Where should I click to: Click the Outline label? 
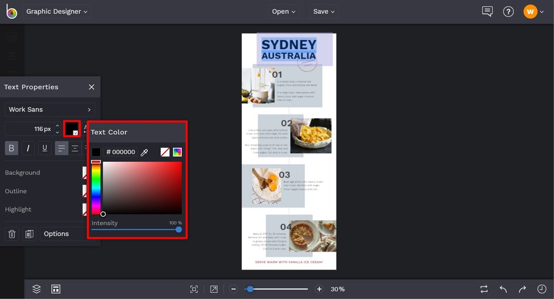pyautogui.click(x=15, y=191)
